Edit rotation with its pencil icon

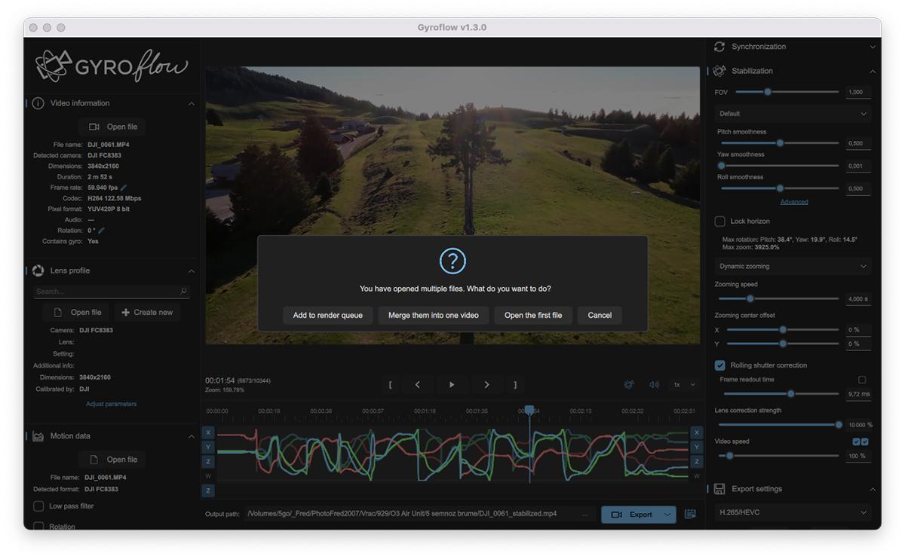pyautogui.click(x=101, y=231)
